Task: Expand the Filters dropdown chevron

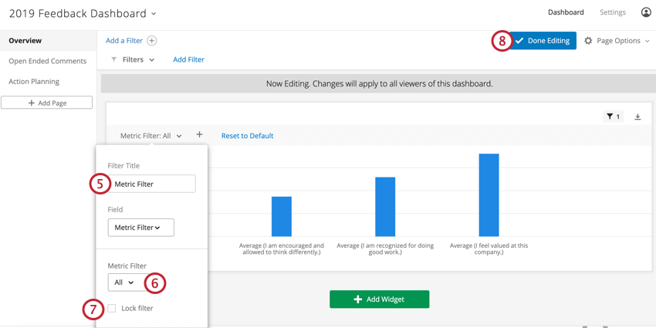Action: click(x=152, y=60)
